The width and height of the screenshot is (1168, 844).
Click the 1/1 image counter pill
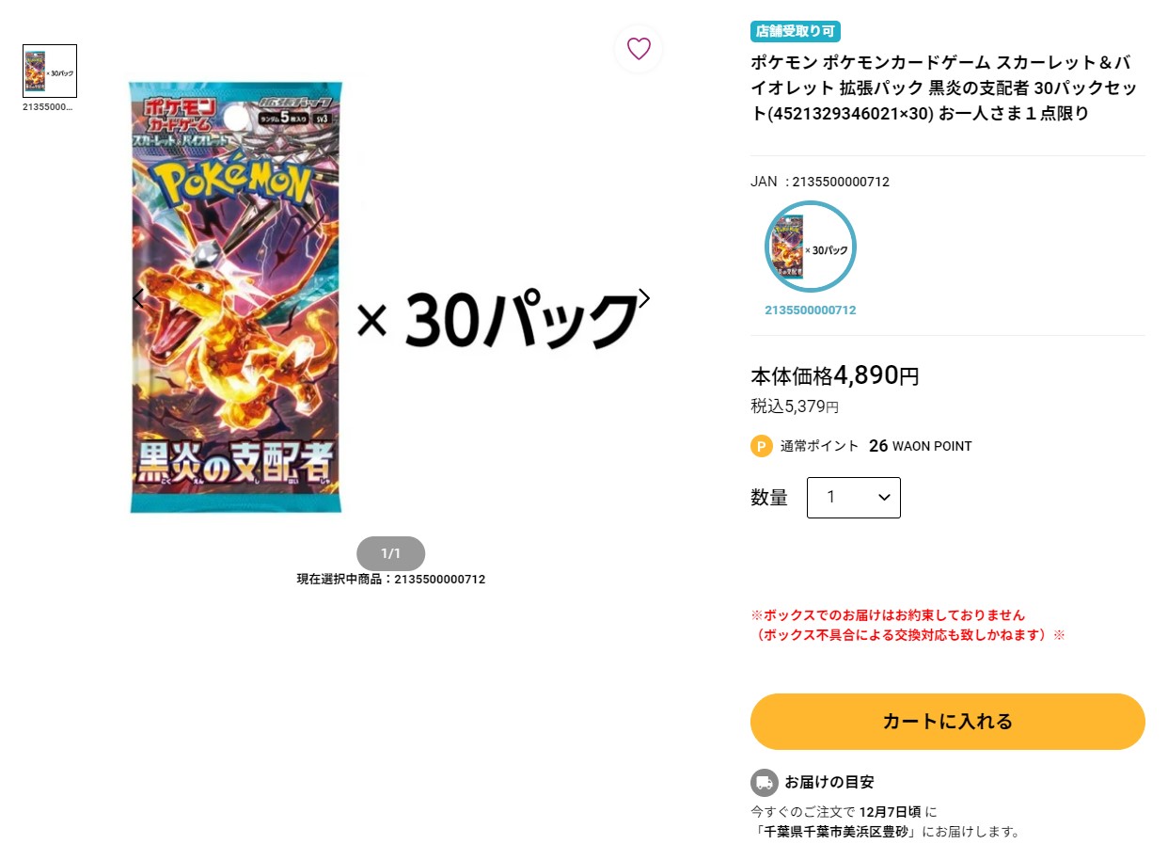[x=391, y=553]
